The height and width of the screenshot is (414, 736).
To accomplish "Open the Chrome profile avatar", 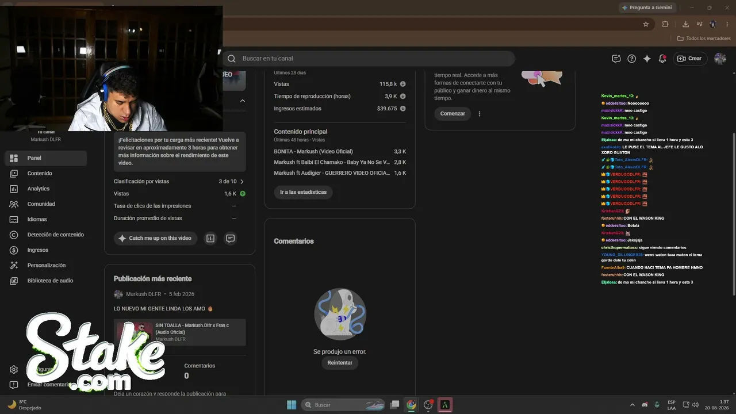I will pyautogui.click(x=713, y=24).
